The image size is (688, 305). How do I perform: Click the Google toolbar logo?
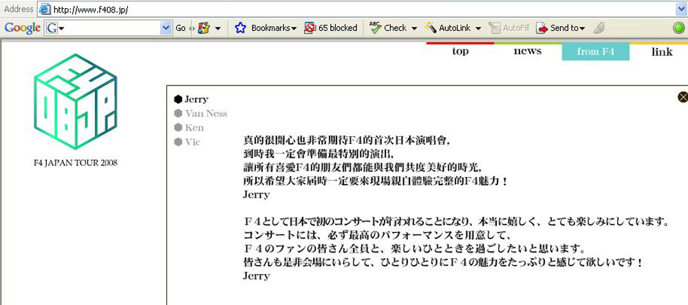[x=23, y=28]
